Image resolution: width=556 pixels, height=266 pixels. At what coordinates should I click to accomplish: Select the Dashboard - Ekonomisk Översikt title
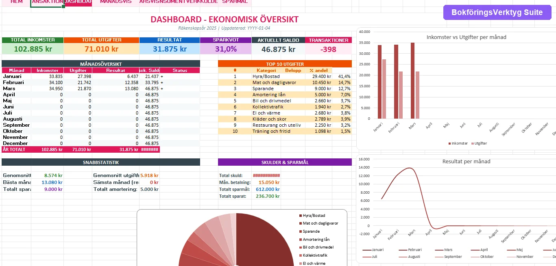click(x=225, y=19)
